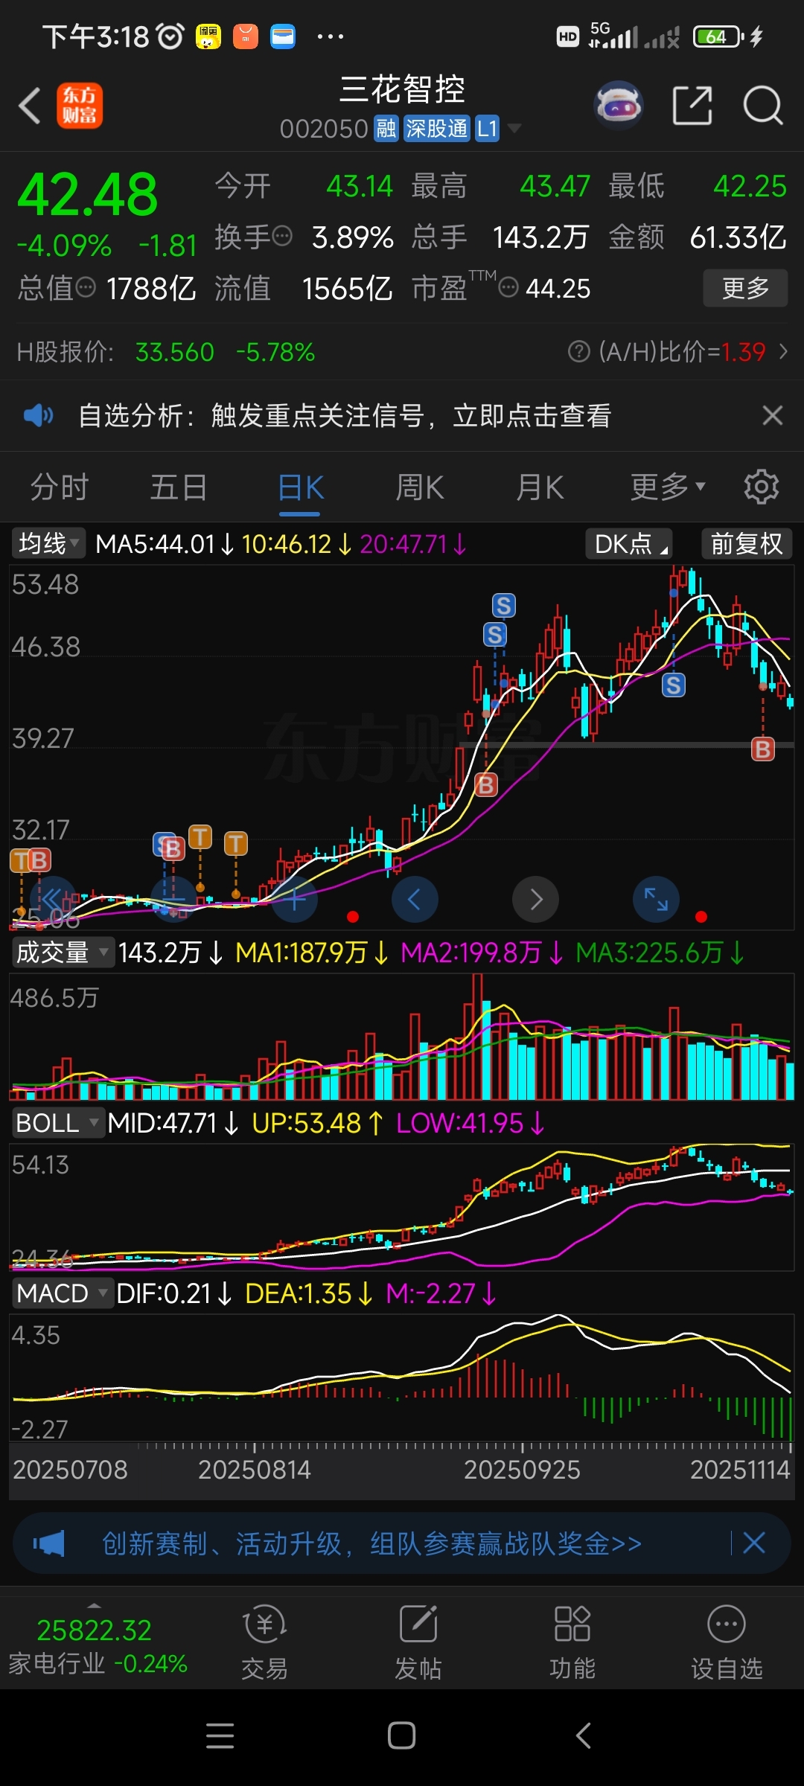Viewport: 804px width, 1786px height.
Task: Open the 交易 trading button
Action: (x=264, y=1643)
